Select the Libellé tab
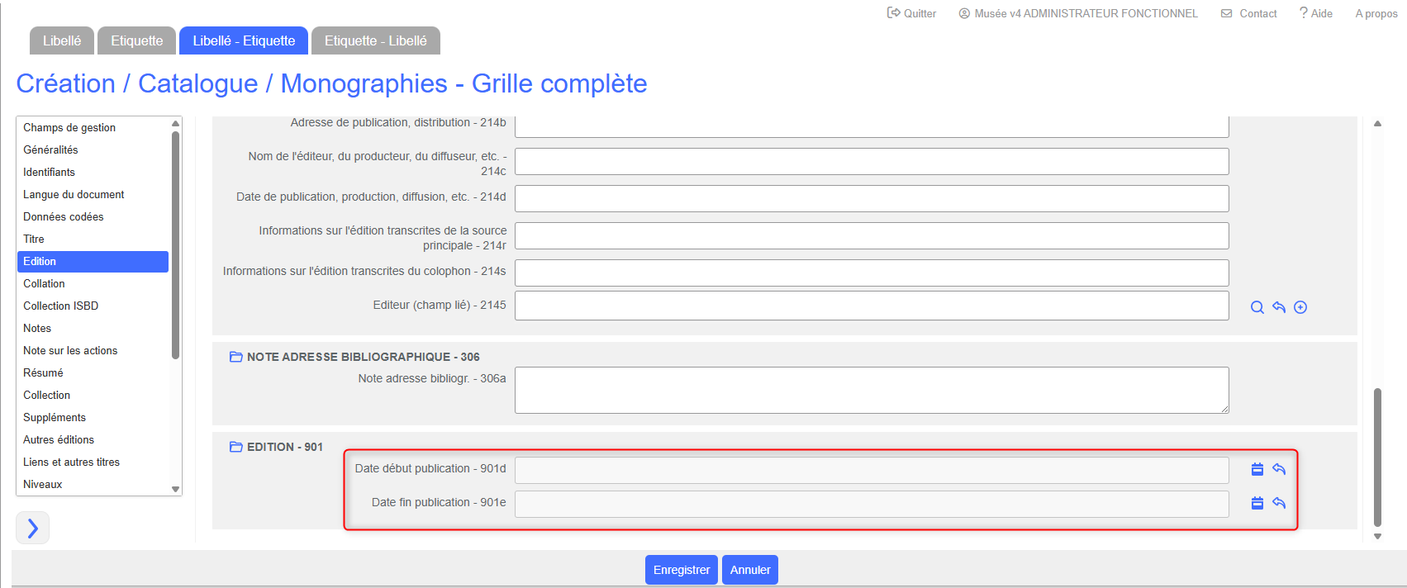This screenshot has height=588, width=1407. (x=62, y=40)
